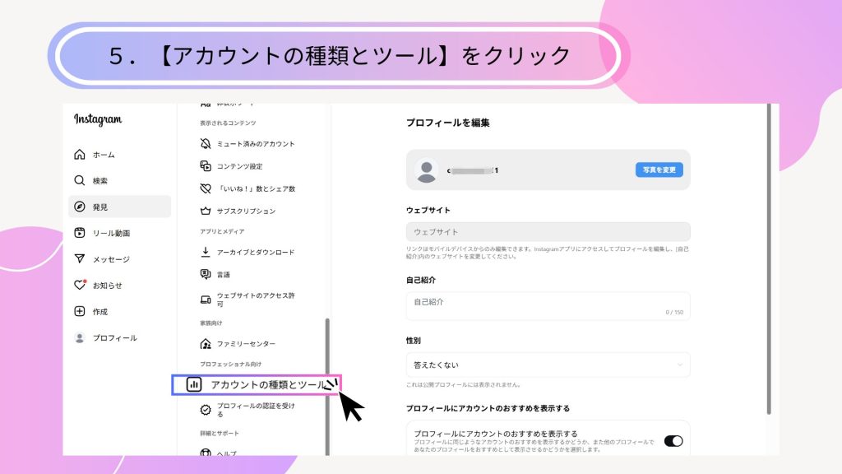The image size is (842, 474).
Task: Click the Instagram logo
Action: pyautogui.click(x=98, y=119)
